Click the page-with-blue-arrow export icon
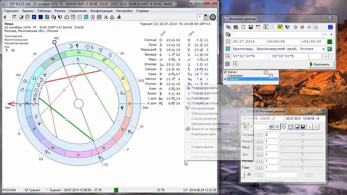 [297, 127]
